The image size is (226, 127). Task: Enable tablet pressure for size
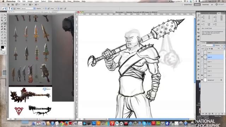pyautogui.click(x=65, y=8)
